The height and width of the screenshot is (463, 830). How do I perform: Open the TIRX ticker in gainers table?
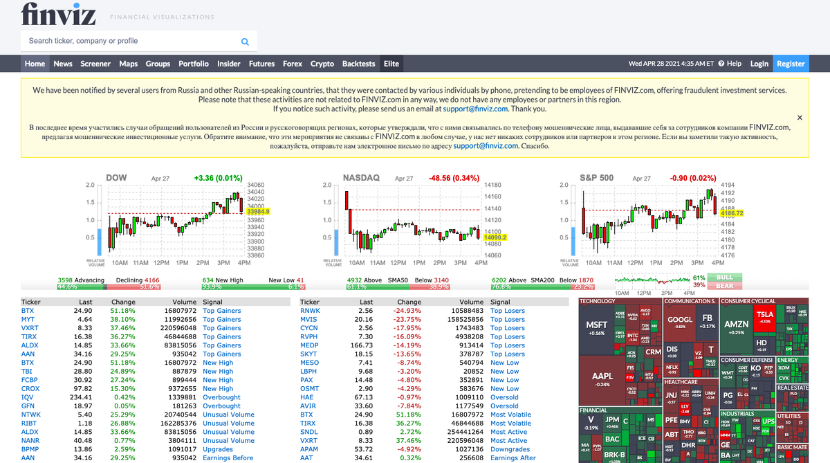29,337
